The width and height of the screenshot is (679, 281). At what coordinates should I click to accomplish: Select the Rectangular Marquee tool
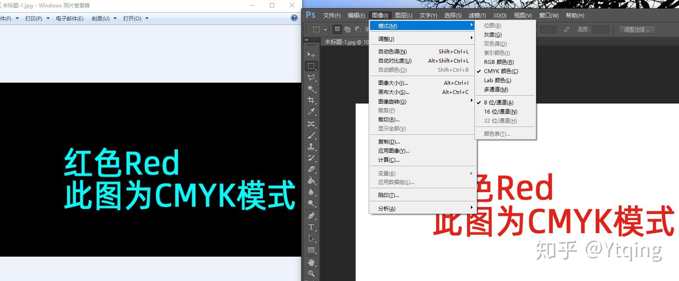pyautogui.click(x=311, y=66)
